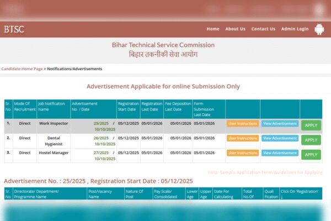Click serial number 3. in first table
Screen dimensions: 331x221
click(8, 152)
